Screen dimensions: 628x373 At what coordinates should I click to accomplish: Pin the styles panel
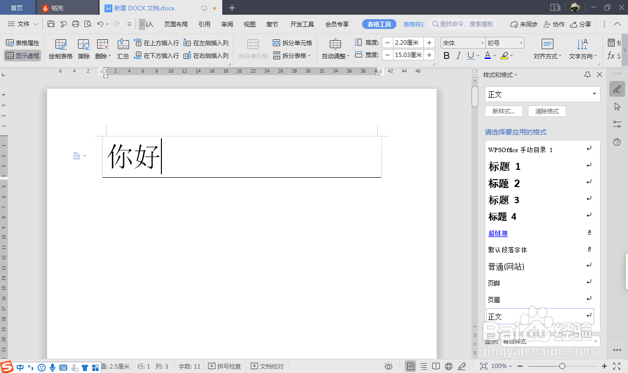[x=587, y=75]
